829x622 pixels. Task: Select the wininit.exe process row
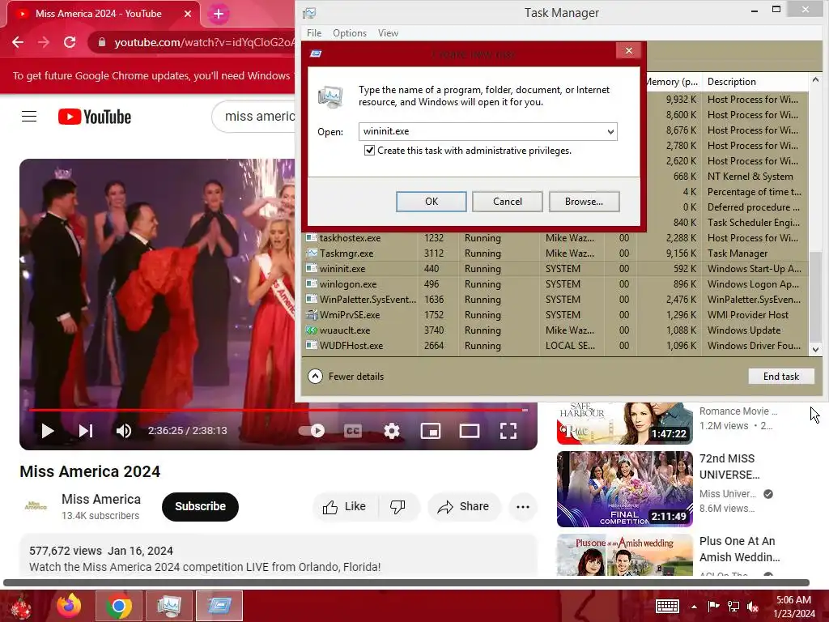[554, 269]
